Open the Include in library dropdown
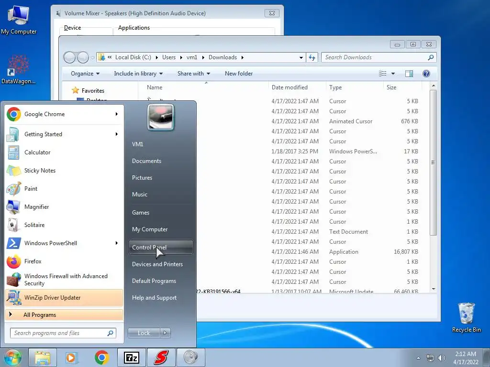Viewport: 490px width, 367px height. click(138, 74)
